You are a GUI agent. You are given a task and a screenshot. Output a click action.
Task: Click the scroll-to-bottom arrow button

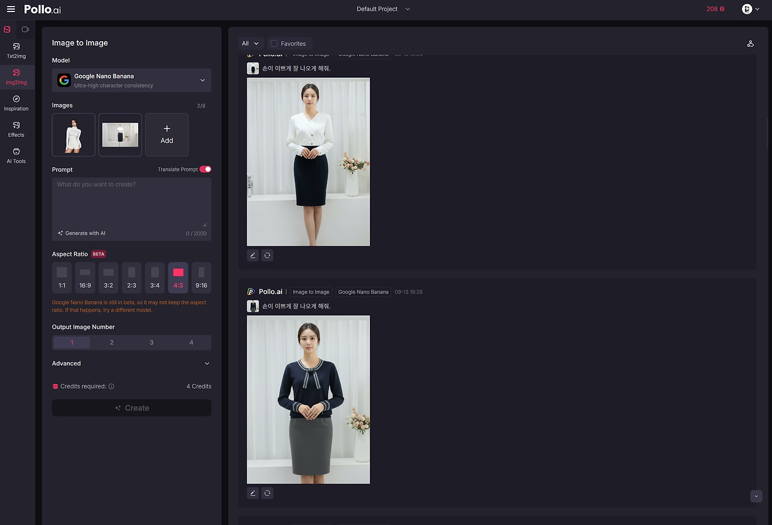coord(756,496)
